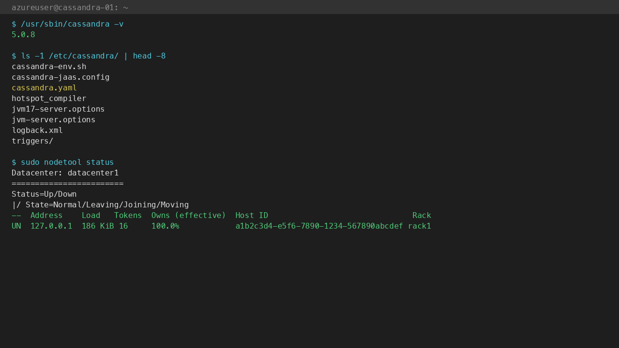Click the Load column header
Viewport: 619px width, 348px height.
click(91, 216)
